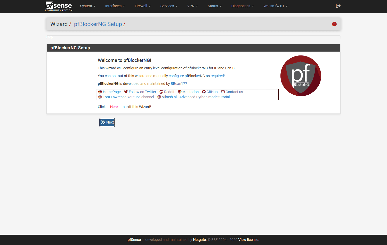The width and height of the screenshot is (387, 245).
Task: Click the Next button to continue wizard
Action: pyautogui.click(x=107, y=123)
